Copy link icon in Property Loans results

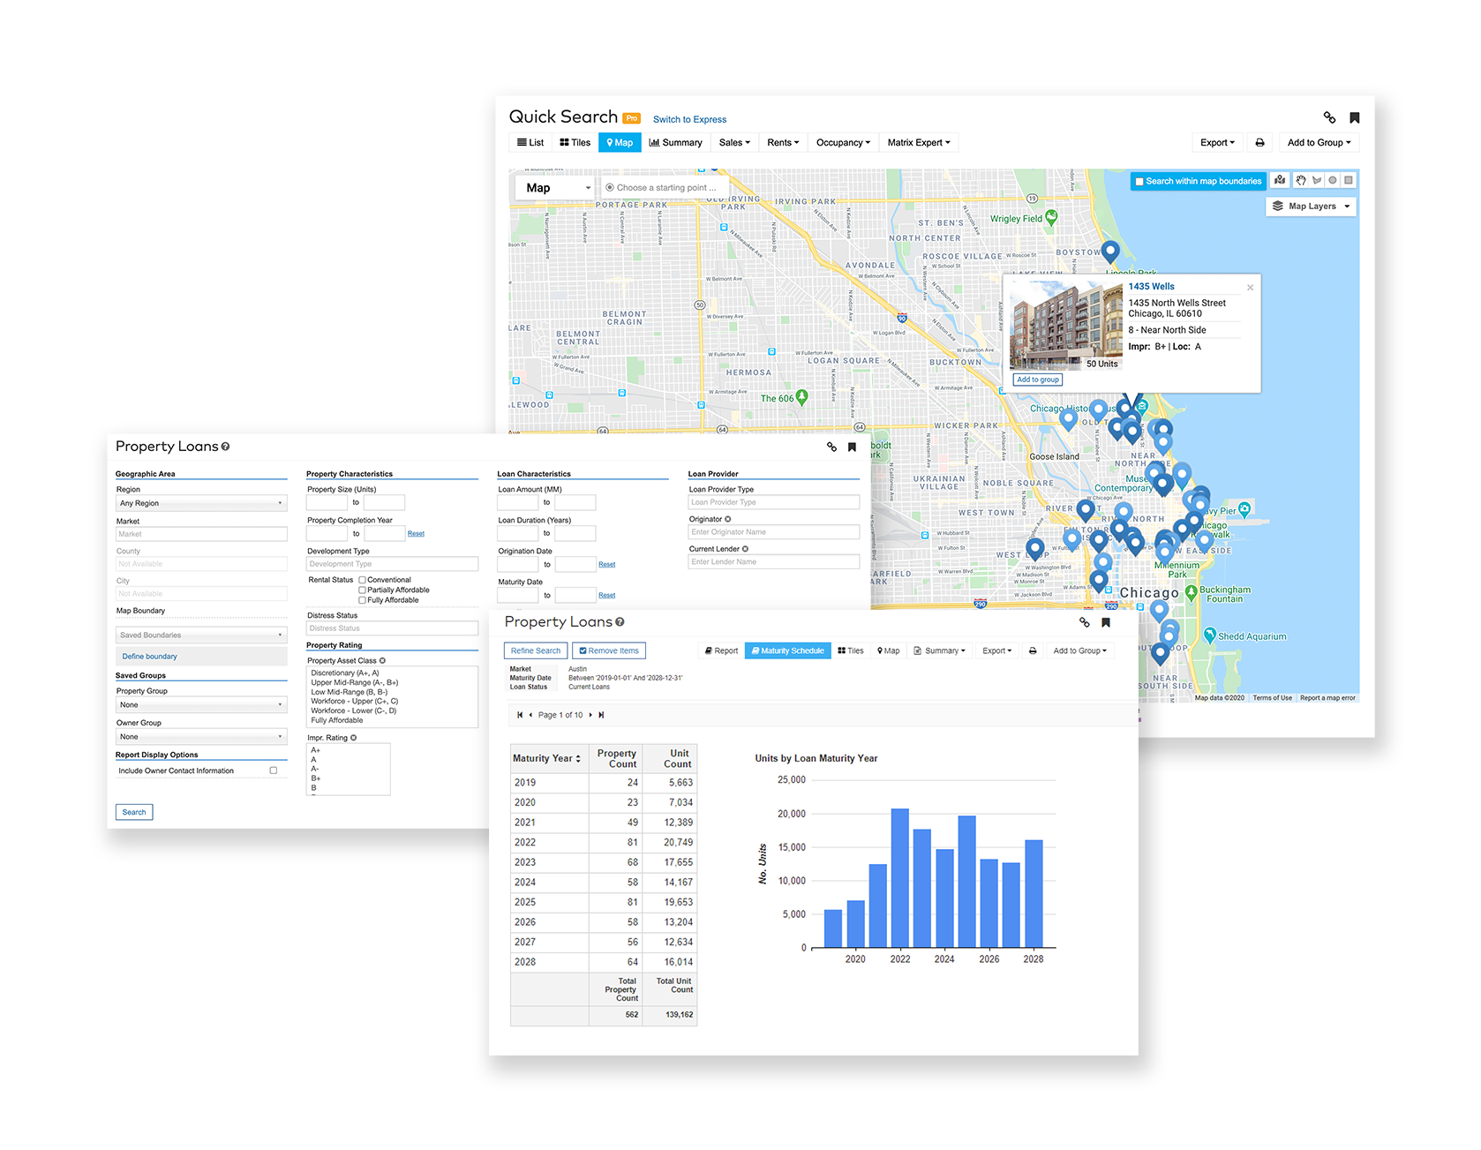(1085, 623)
